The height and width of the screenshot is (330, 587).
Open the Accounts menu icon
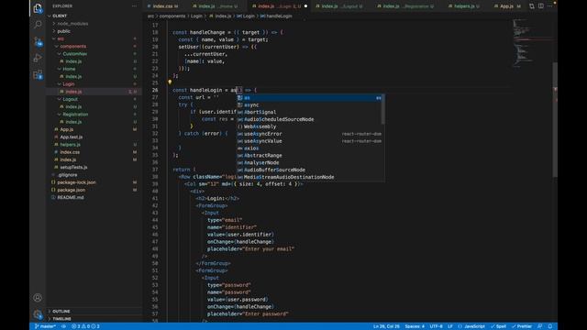[x=38, y=298]
